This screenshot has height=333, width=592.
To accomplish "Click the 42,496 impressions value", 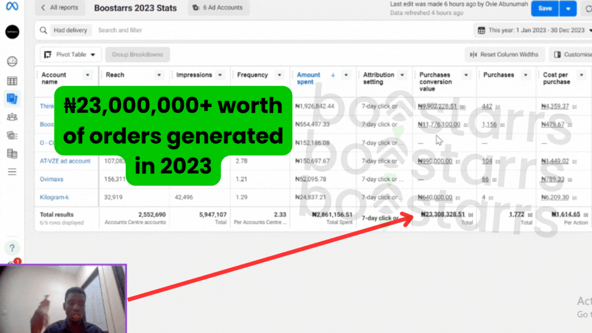I will (x=183, y=197).
